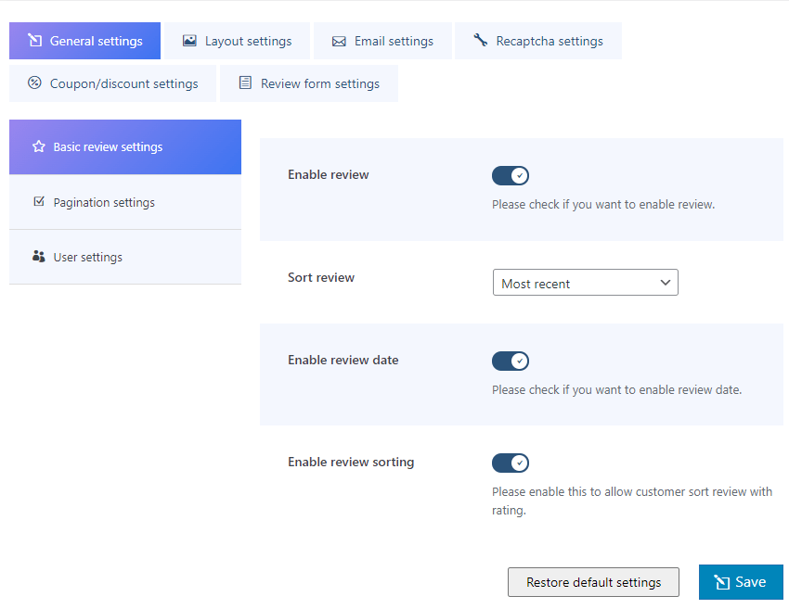This screenshot has width=789, height=609.
Task: Open the General settings tab
Action: [84, 41]
